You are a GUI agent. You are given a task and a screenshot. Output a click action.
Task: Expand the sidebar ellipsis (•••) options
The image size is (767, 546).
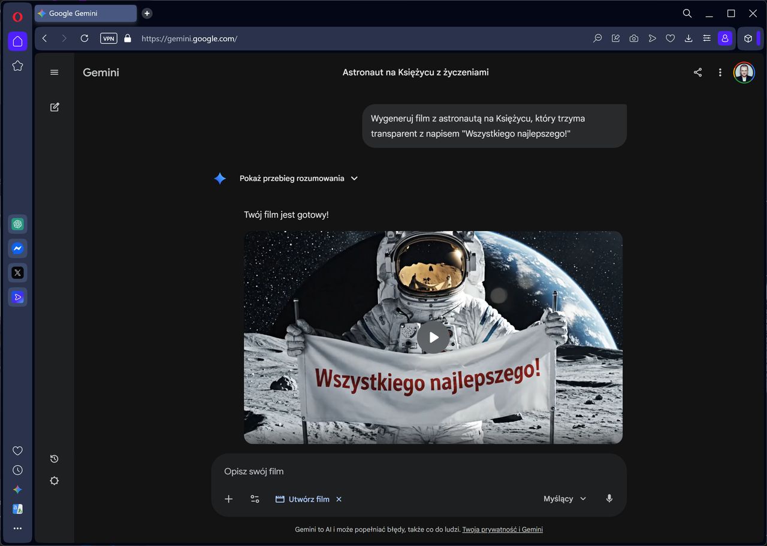click(x=17, y=528)
